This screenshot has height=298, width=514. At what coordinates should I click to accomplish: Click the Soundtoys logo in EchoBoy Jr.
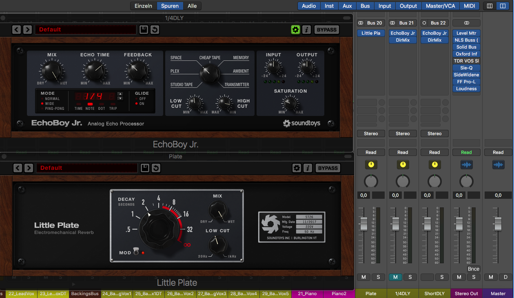pos(302,123)
